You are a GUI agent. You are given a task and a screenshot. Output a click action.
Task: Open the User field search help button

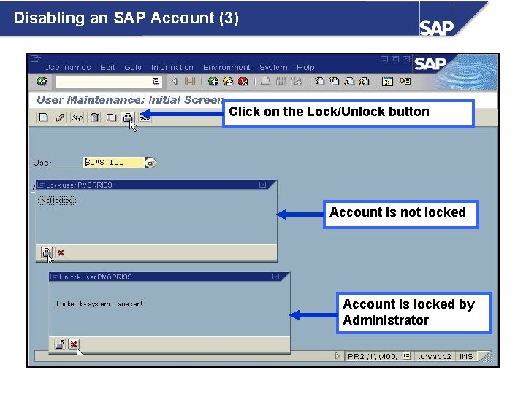(150, 163)
